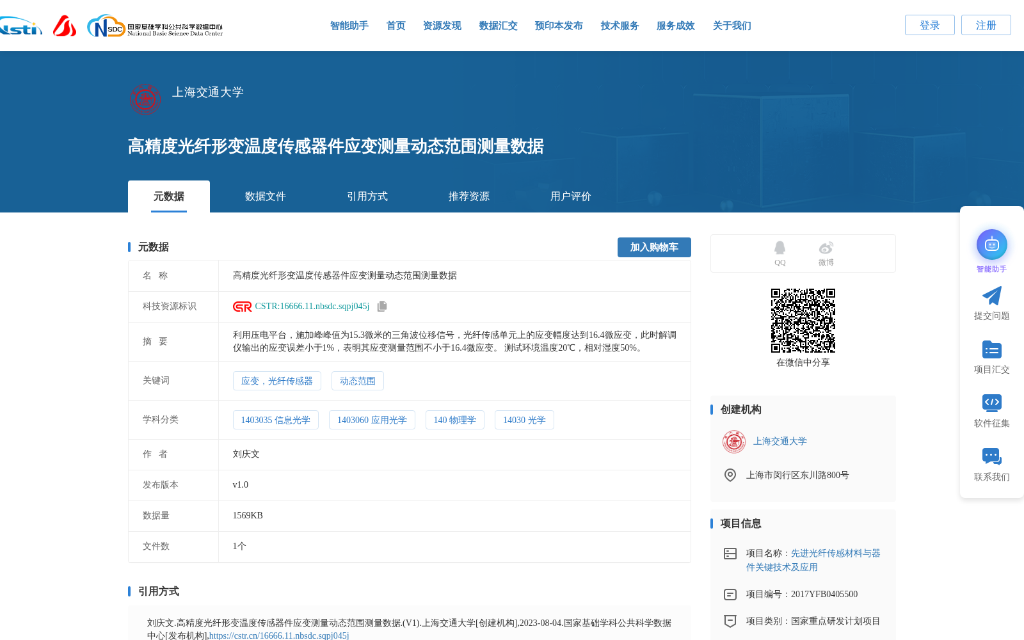This screenshot has height=640, width=1024.
Task: Click the 应变，光纤传感器 keyword tag
Action: (x=276, y=381)
